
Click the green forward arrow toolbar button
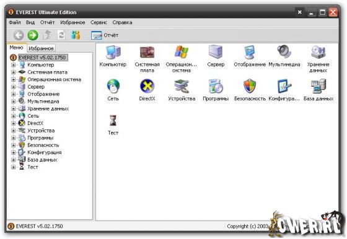pyautogui.click(x=33, y=35)
